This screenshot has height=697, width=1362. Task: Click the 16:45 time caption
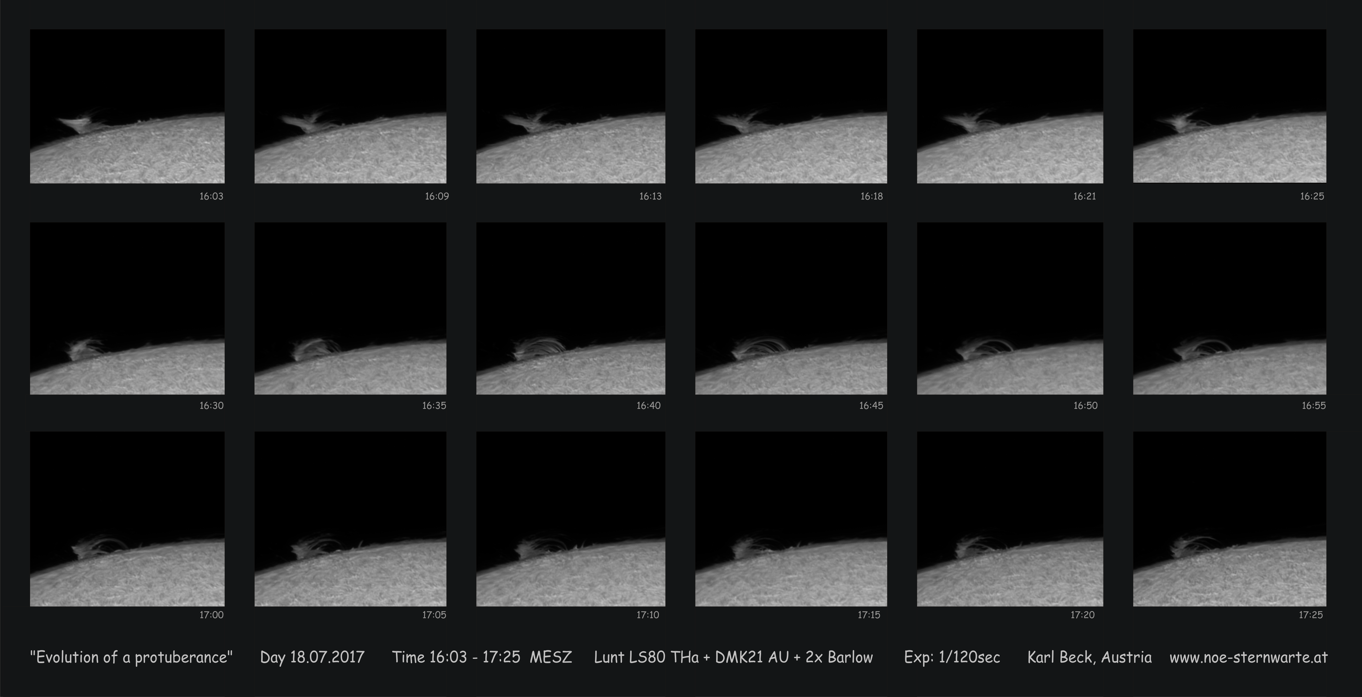(x=871, y=405)
